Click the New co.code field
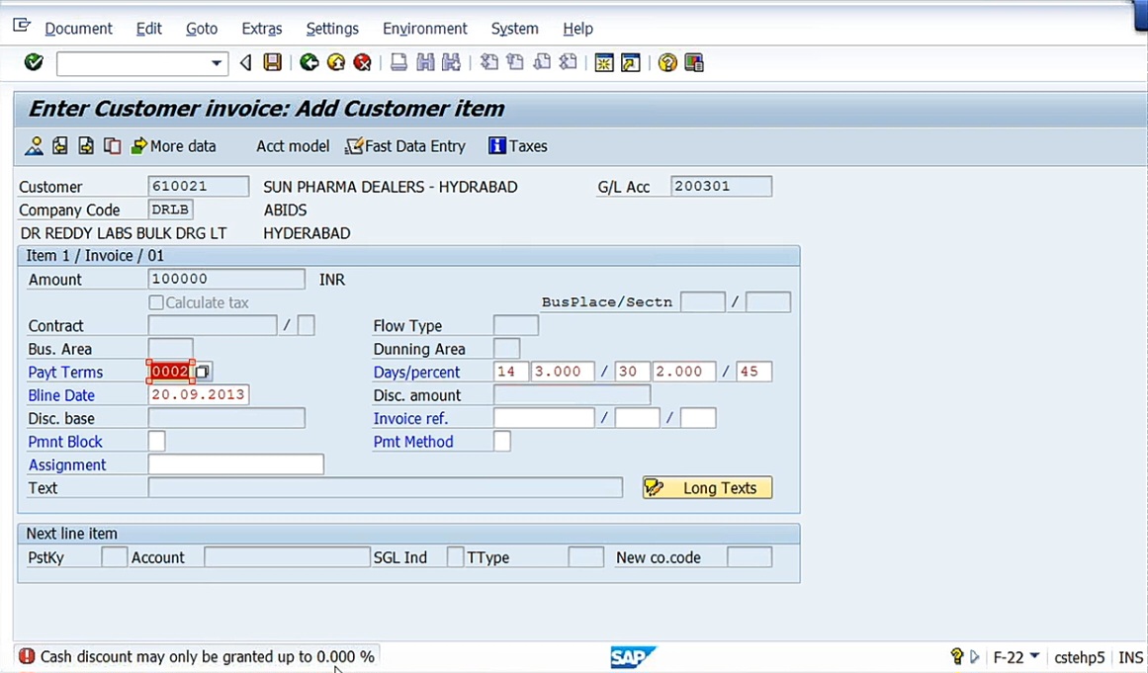This screenshot has width=1148, height=673. [x=750, y=557]
